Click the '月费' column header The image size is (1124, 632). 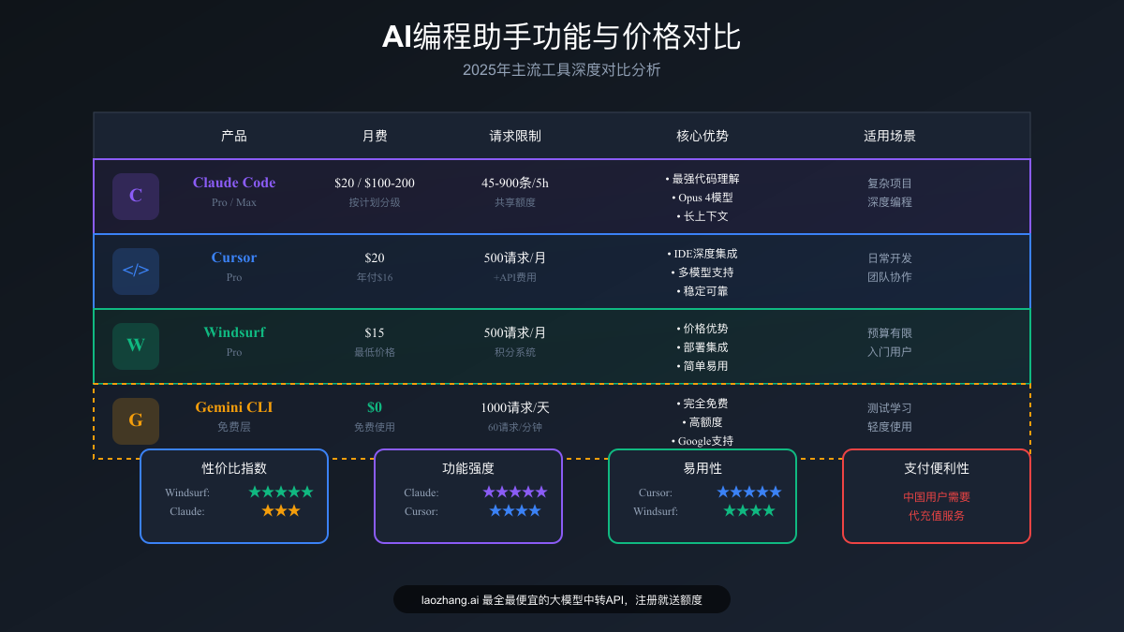(375, 136)
